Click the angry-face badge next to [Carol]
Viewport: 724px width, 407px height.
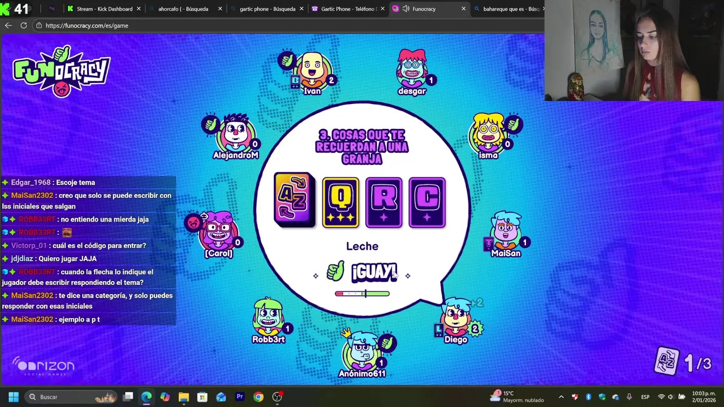tap(193, 223)
